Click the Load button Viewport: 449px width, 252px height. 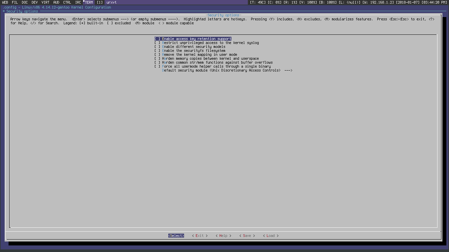pos(271,236)
